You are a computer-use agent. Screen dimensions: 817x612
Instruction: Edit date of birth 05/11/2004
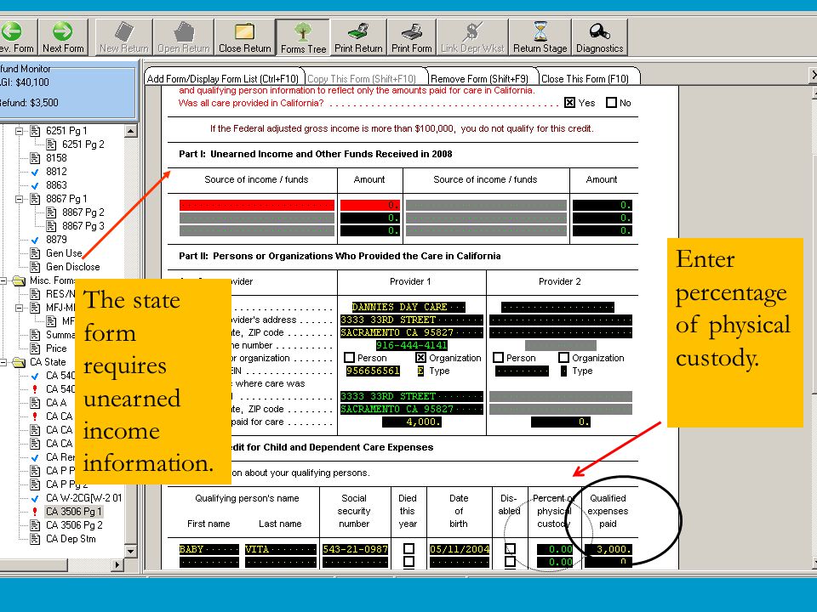(459, 549)
